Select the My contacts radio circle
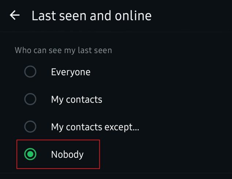The height and width of the screenshot is (179, 232). [30, 99]
